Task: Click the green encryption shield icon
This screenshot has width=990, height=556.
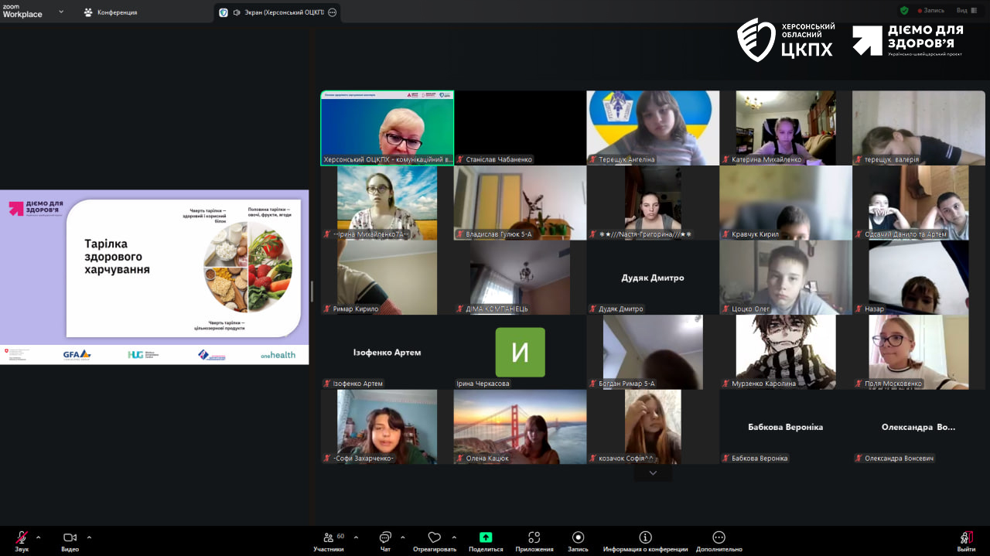Action: coord(904,11)
